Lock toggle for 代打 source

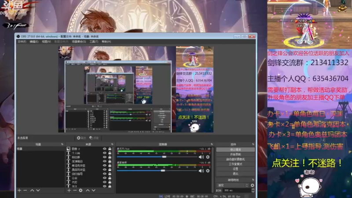point(110,182)
